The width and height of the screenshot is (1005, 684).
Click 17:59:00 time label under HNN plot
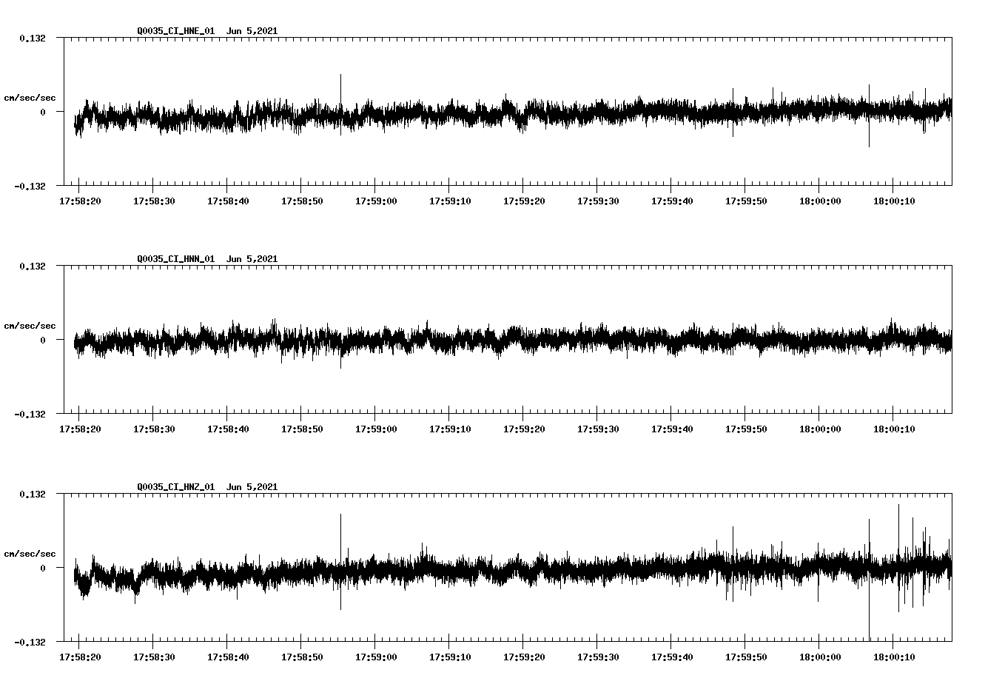pos(376,429)
